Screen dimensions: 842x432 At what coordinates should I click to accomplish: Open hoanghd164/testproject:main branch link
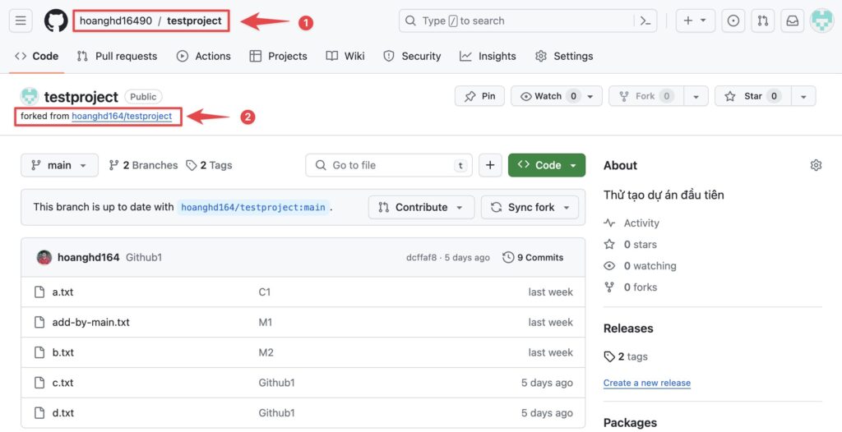pyautogui.click(x=253, y=207)
